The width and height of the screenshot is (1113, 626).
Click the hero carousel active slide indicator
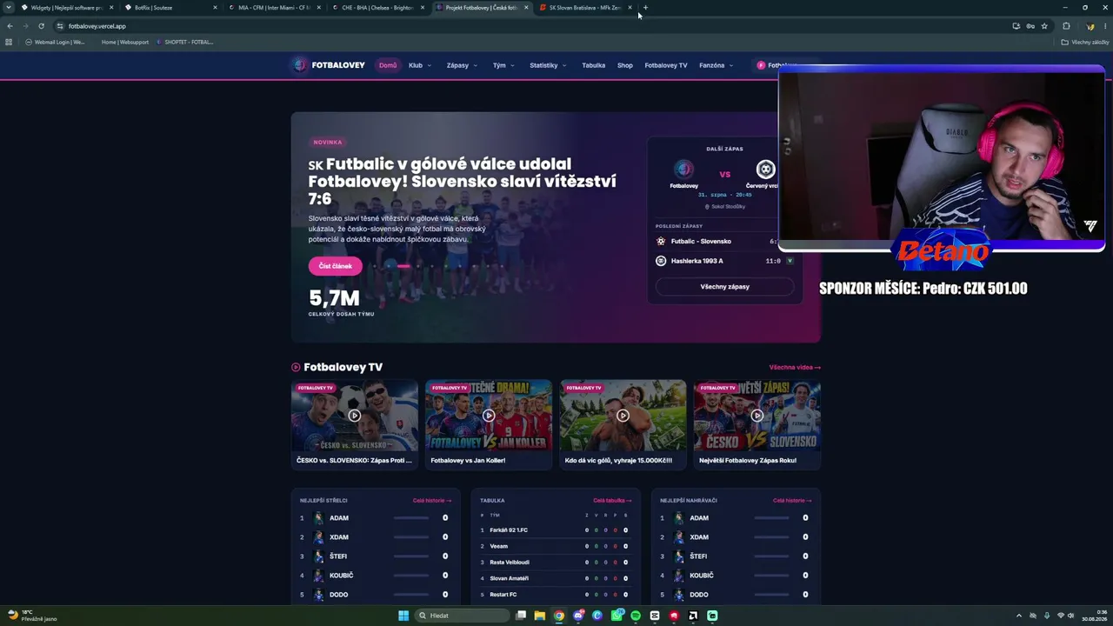pyautogui.click(x=403, y=266)
